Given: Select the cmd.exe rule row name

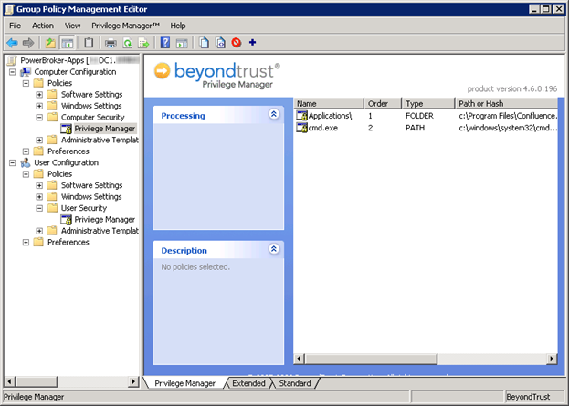Looking at the screenshot, I should click(323, 128).
